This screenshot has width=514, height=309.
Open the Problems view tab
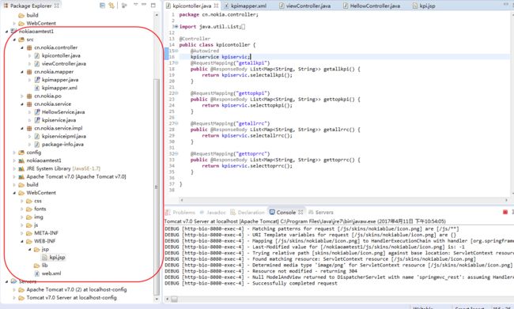coord(180,213)
